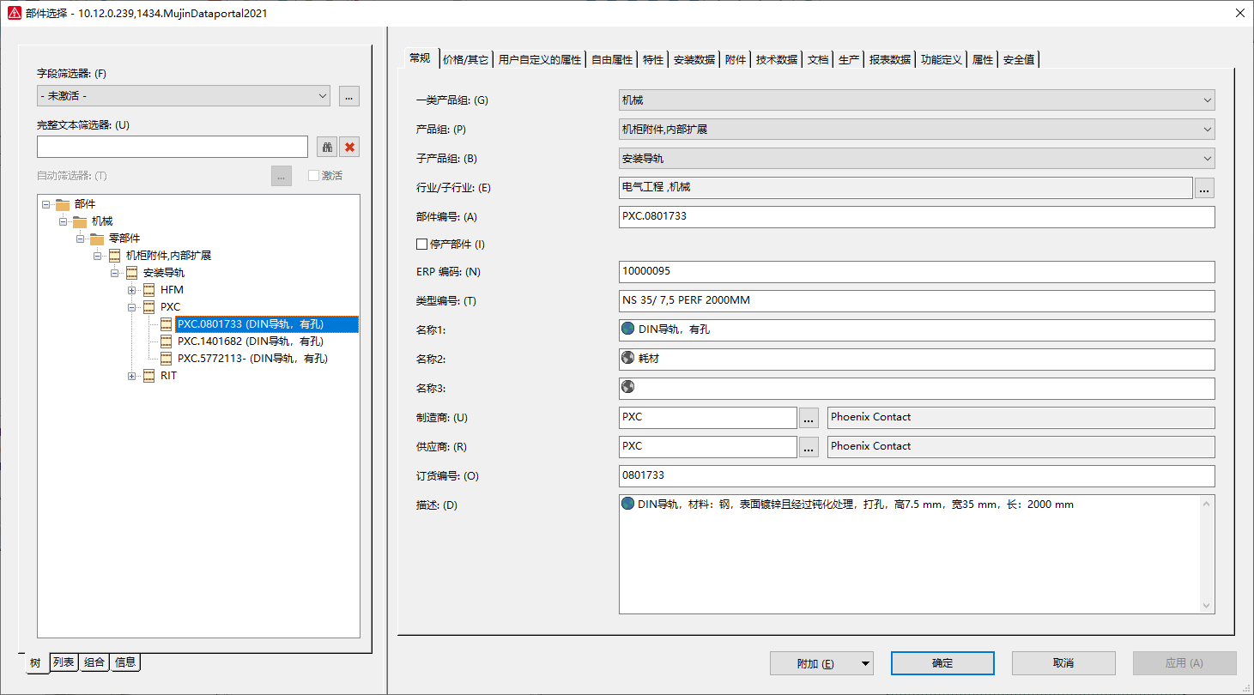Viewport: 1254px width, 695px height.
Task: Clear the full text filter using red X icon
Action: (350, 146)
